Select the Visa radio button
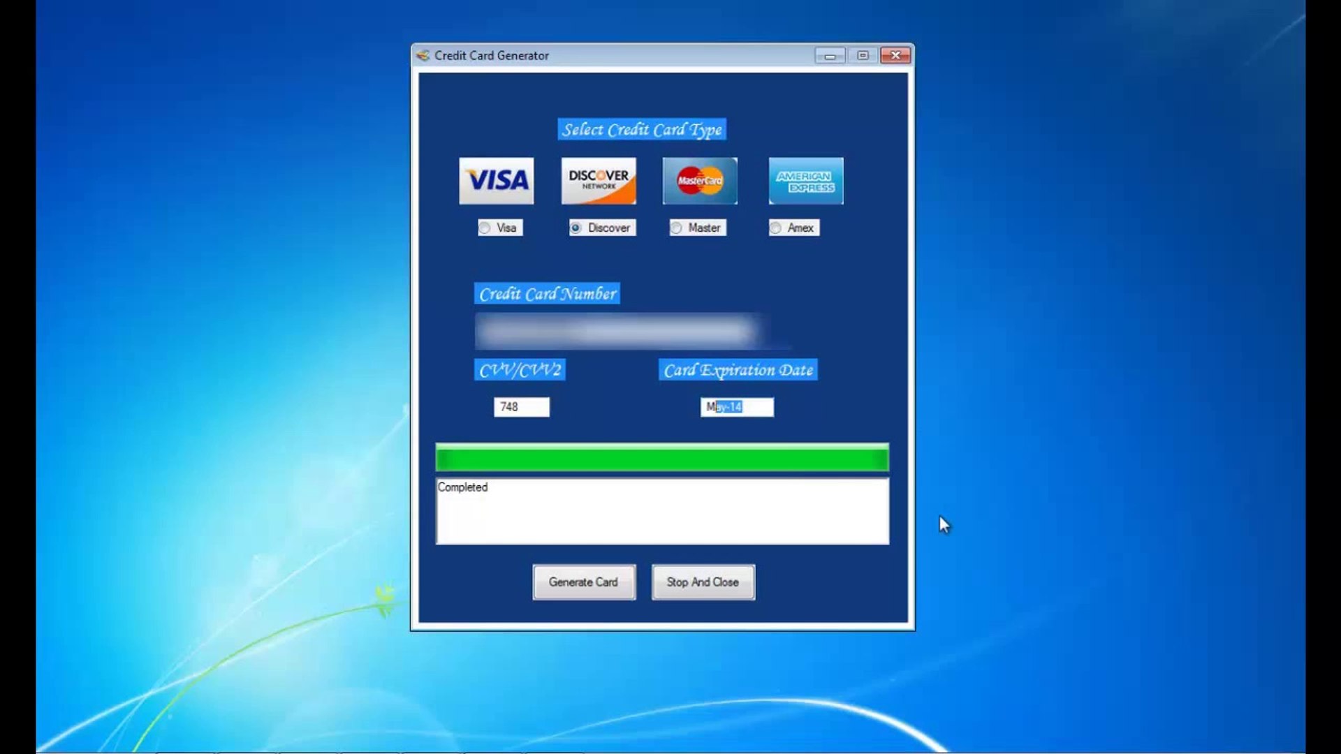 (485, 228)
